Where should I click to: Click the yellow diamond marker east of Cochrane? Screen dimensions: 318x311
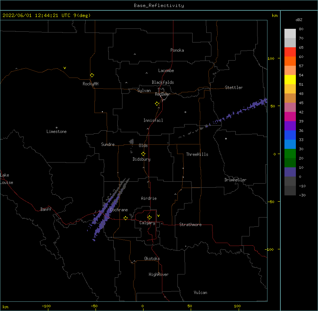click(125, 218)
